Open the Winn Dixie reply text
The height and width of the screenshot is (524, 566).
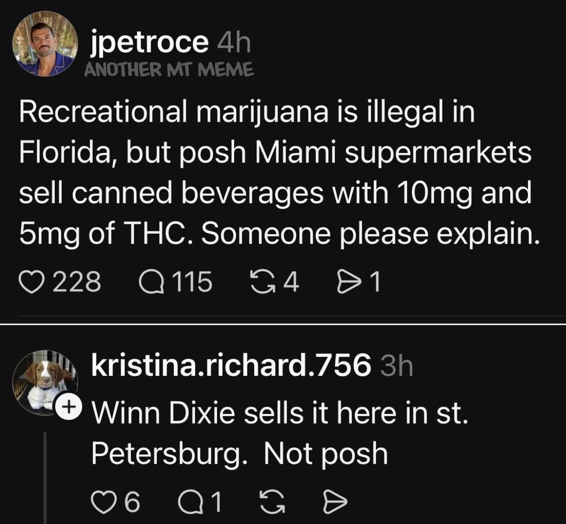[x=278, y=435]
